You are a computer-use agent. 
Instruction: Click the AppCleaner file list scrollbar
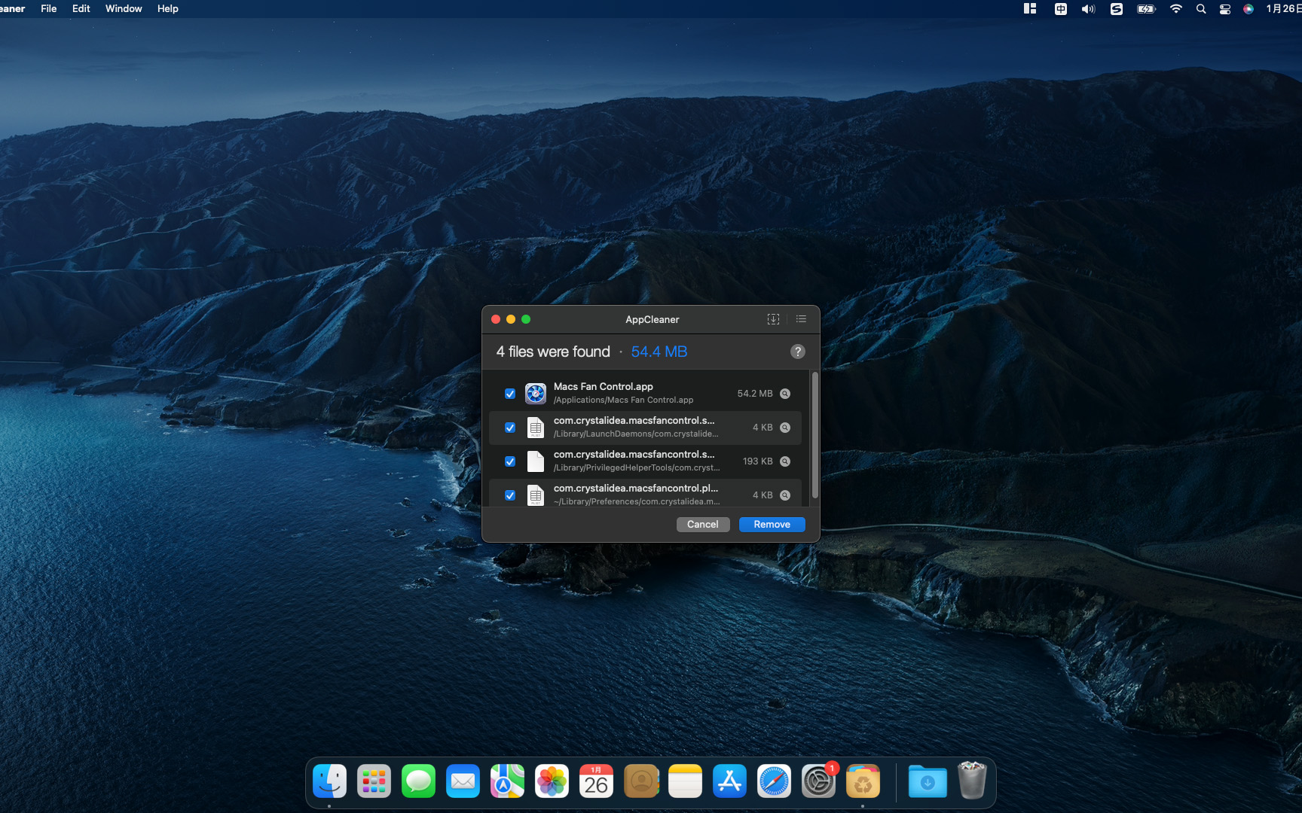click(815, 435)
